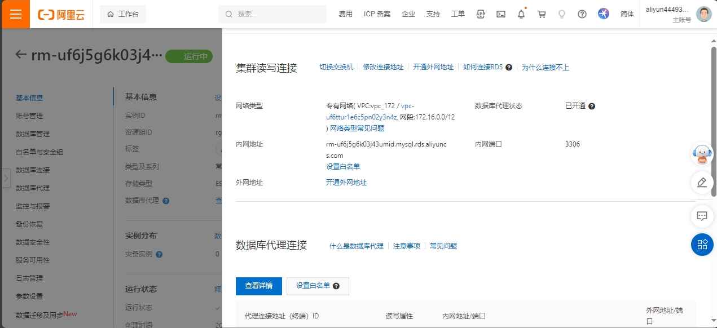Open the chat message floating icon
This screenshot has height=328, width=717.
[702, 216]
